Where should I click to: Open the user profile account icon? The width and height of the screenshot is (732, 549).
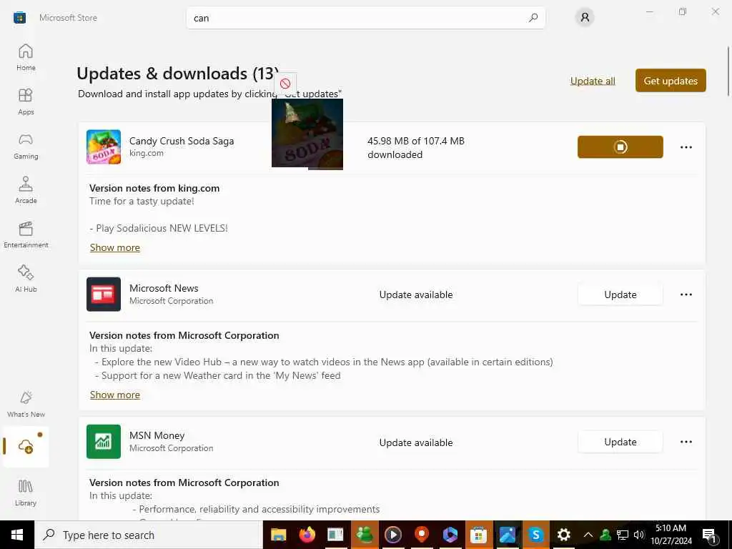click(585, 18)
